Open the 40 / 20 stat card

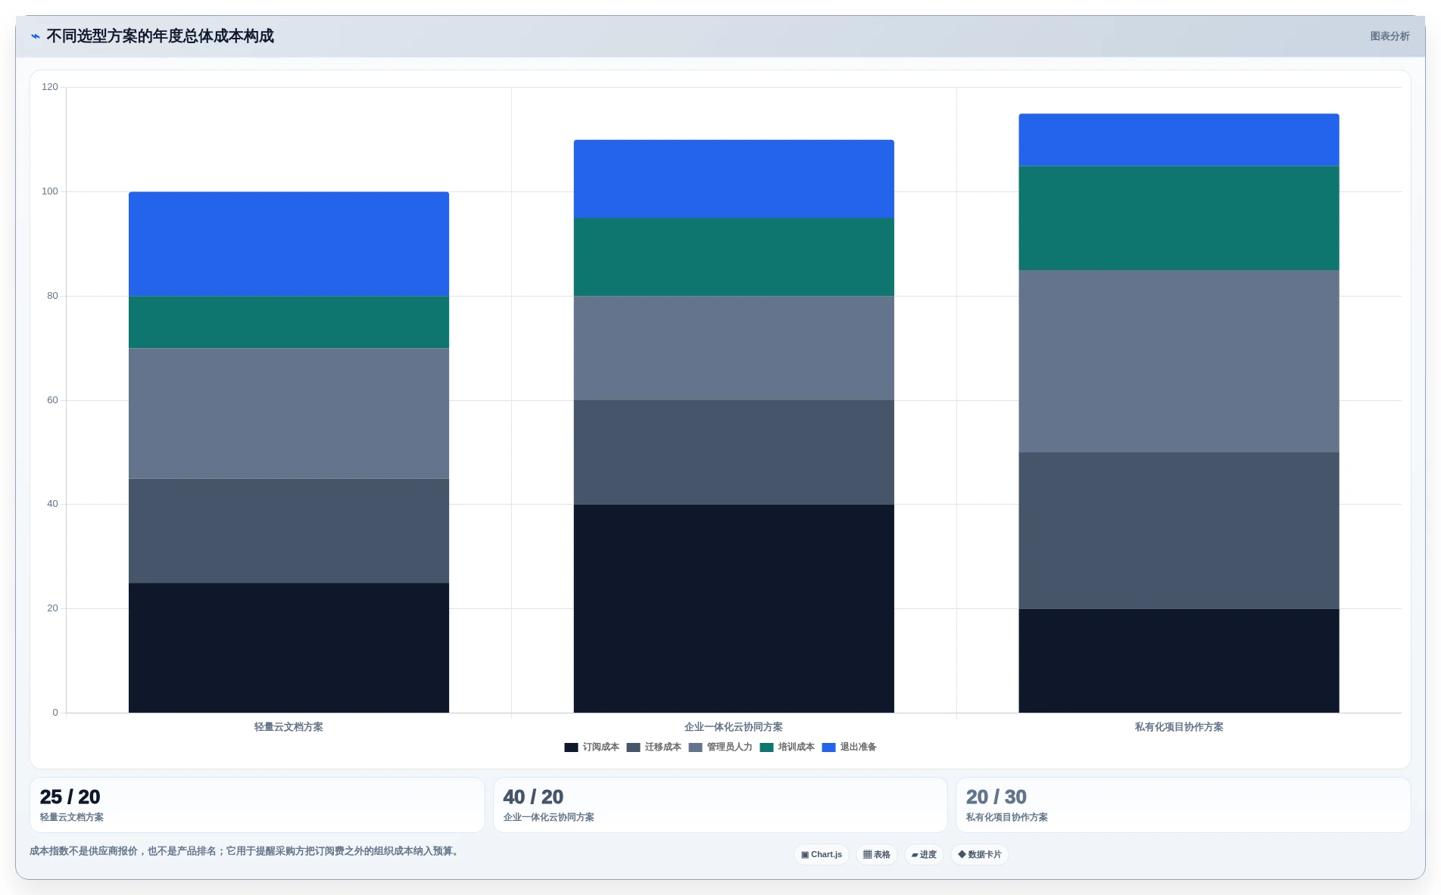point(720,805)
